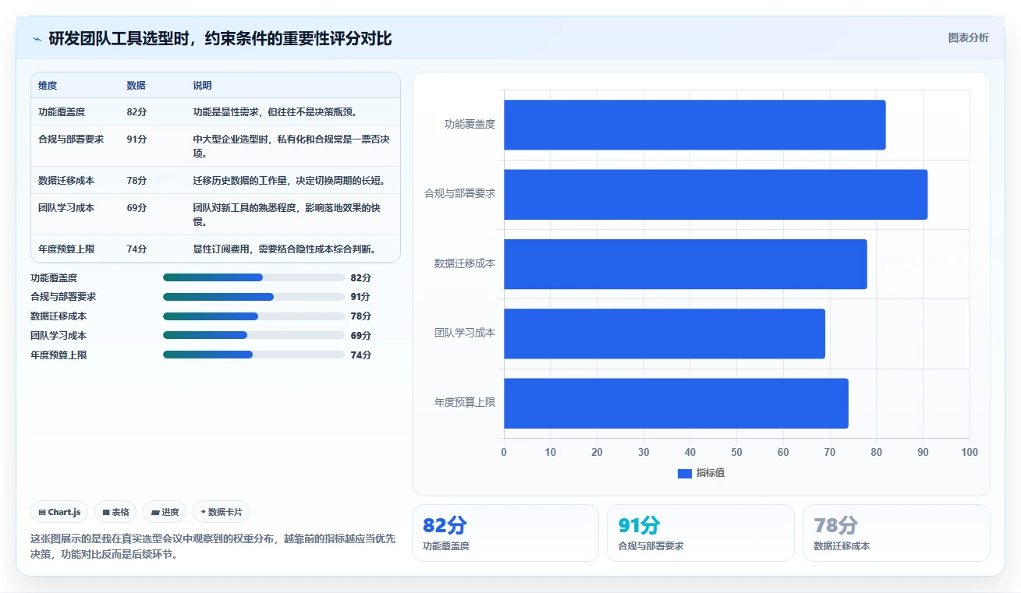Click the 数据迁移成本 progress bar

(x=253, y=316)
